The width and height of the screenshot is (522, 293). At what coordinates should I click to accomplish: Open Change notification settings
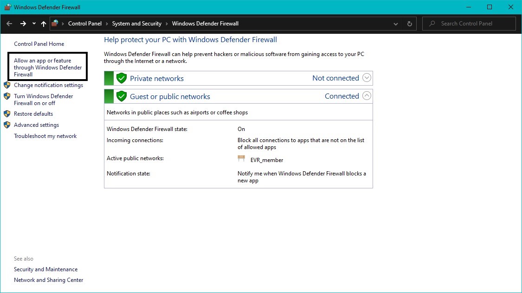[x=49, y=85]
